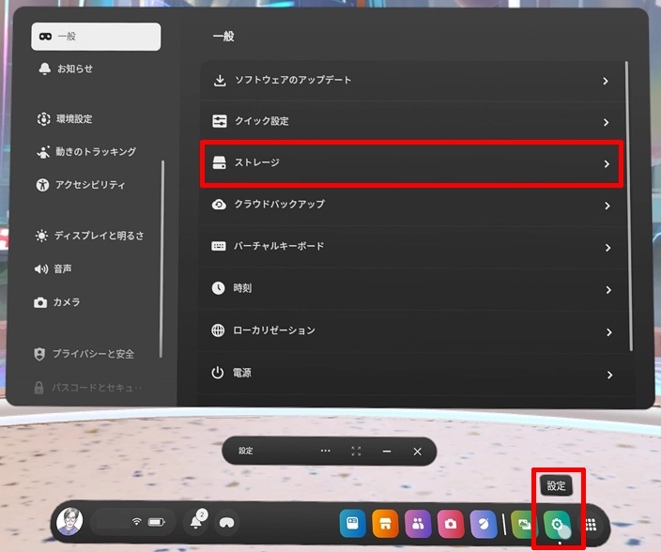Expand ストレージ chevron arrow

607,164
